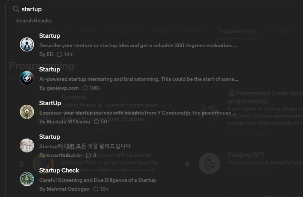
Task: Click 'By Mehmet Ozdogan' author text
Action: coord(64,189)
